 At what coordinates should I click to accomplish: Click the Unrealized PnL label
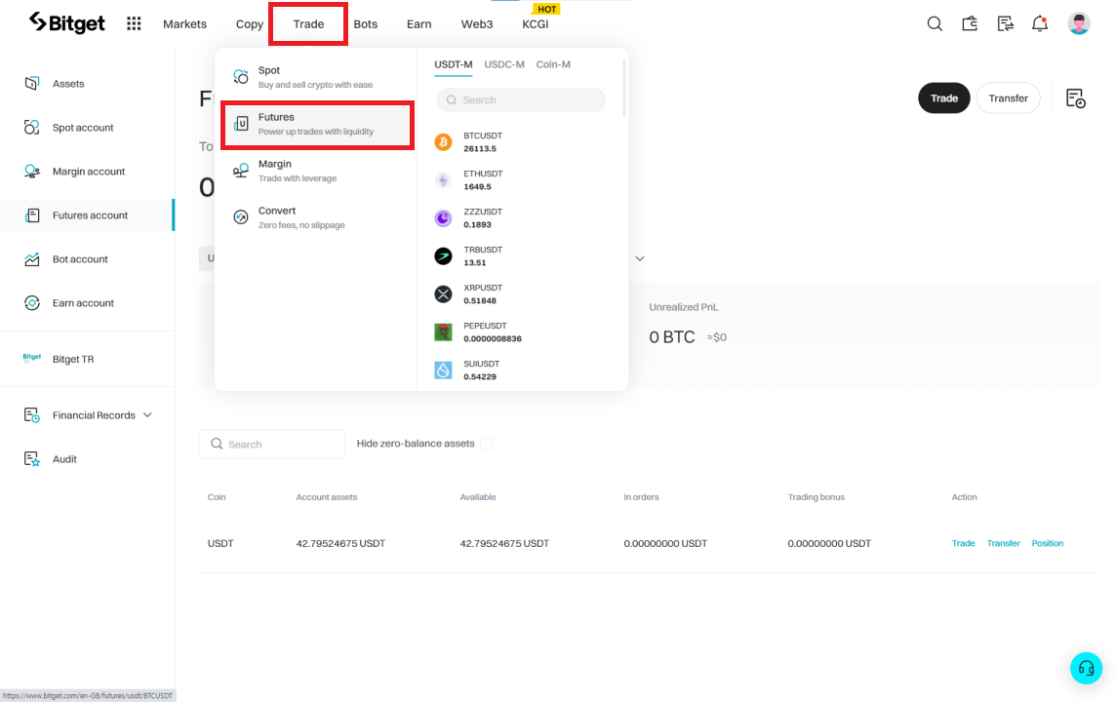(683, 307)
